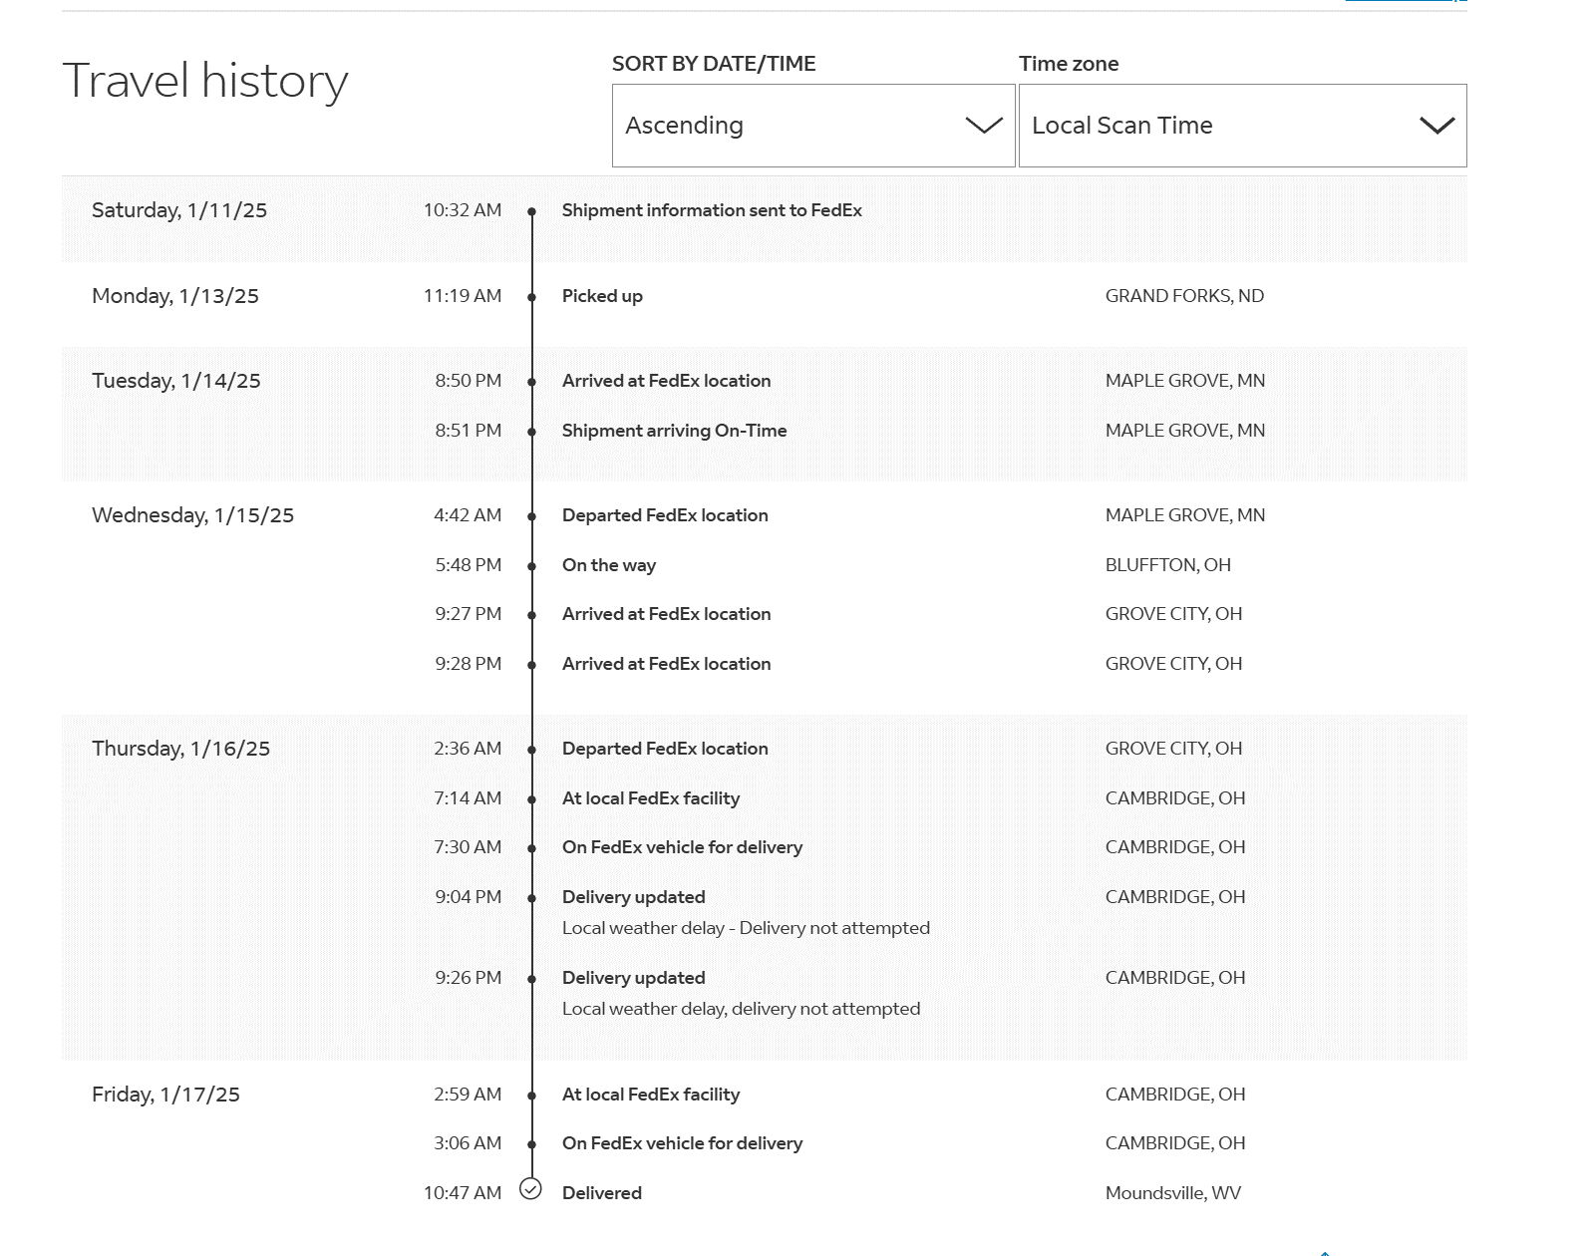Screen dimensions: 1589x1256
Task: Click the GRAND FORKS, ND location
Action: tap(1184, 296)
